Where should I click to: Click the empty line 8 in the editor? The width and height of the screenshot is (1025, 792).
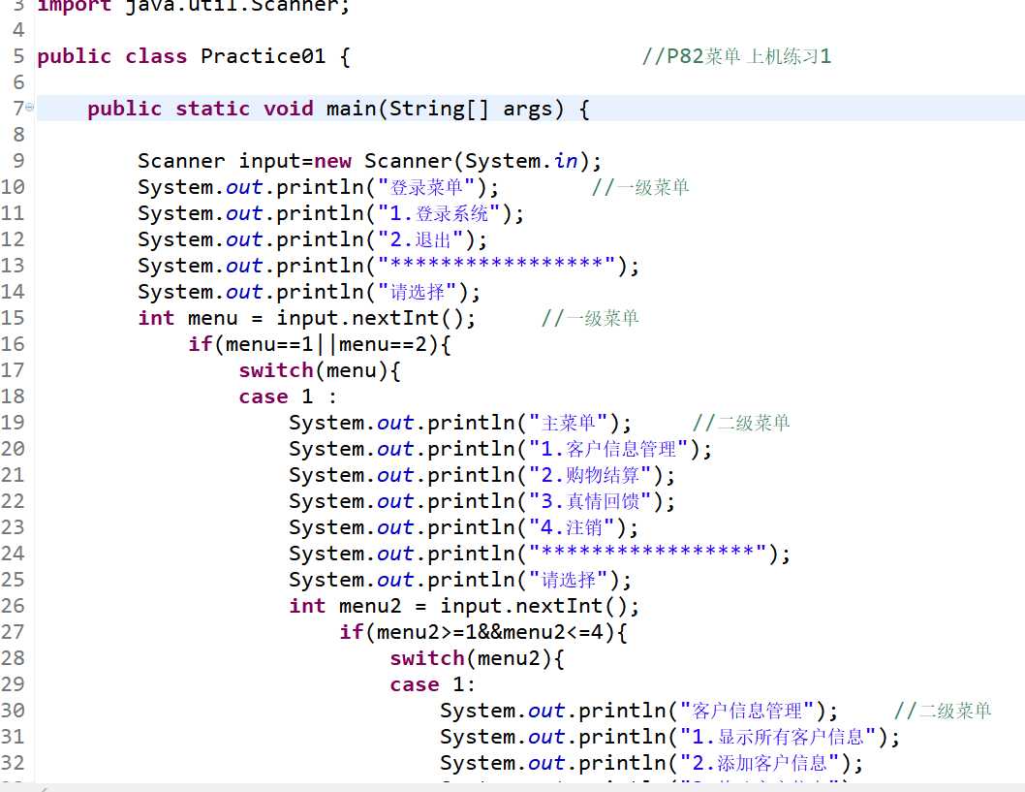(x=531, y=135)
